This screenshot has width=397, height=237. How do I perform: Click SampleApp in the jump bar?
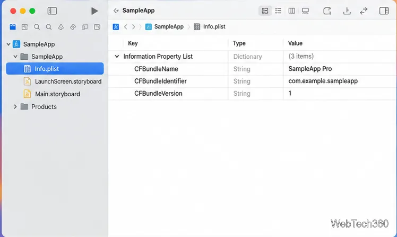165,27
